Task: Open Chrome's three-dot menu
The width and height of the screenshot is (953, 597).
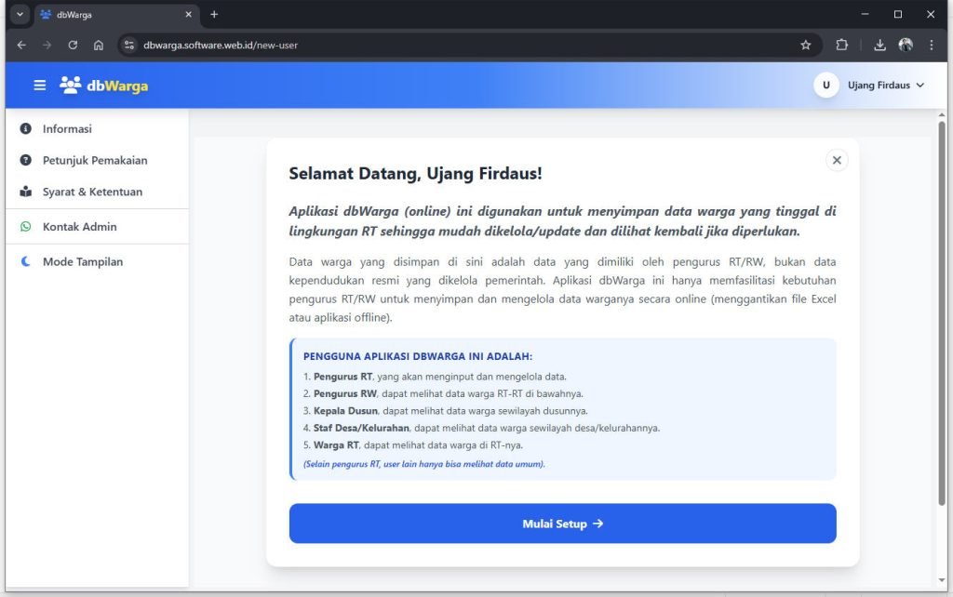Action: 932,45
